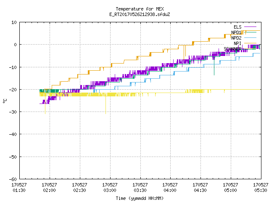This screenshot has height=202, width=269.
Task: Click the NPI legend label
Action: click(x=237, y=43)
